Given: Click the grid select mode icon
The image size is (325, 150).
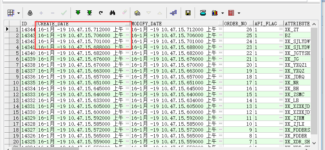Looking at the screenshot, I should 10,13.
